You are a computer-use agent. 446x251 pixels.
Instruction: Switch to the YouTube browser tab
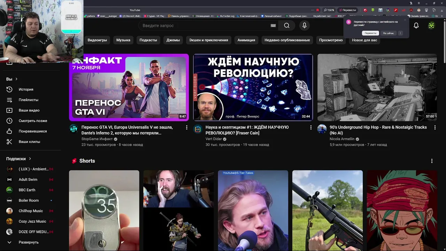click(x=135, y=10)
